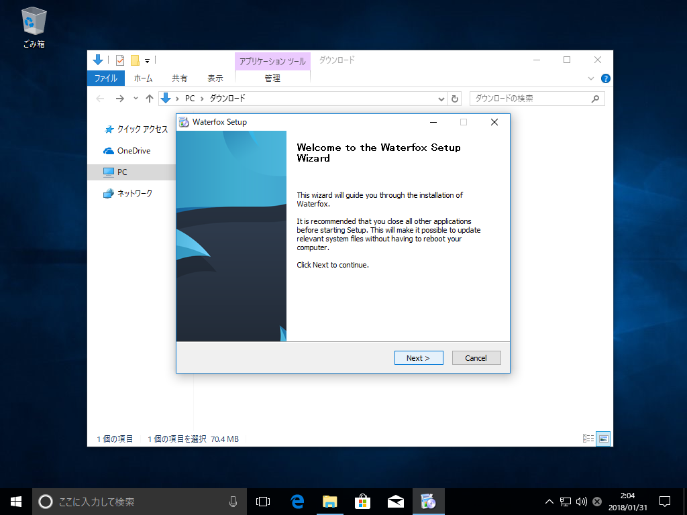The width and height of the screenshot is (687, 515).
Task: Open the recent locations dropdown
Action: pos(136,99)
